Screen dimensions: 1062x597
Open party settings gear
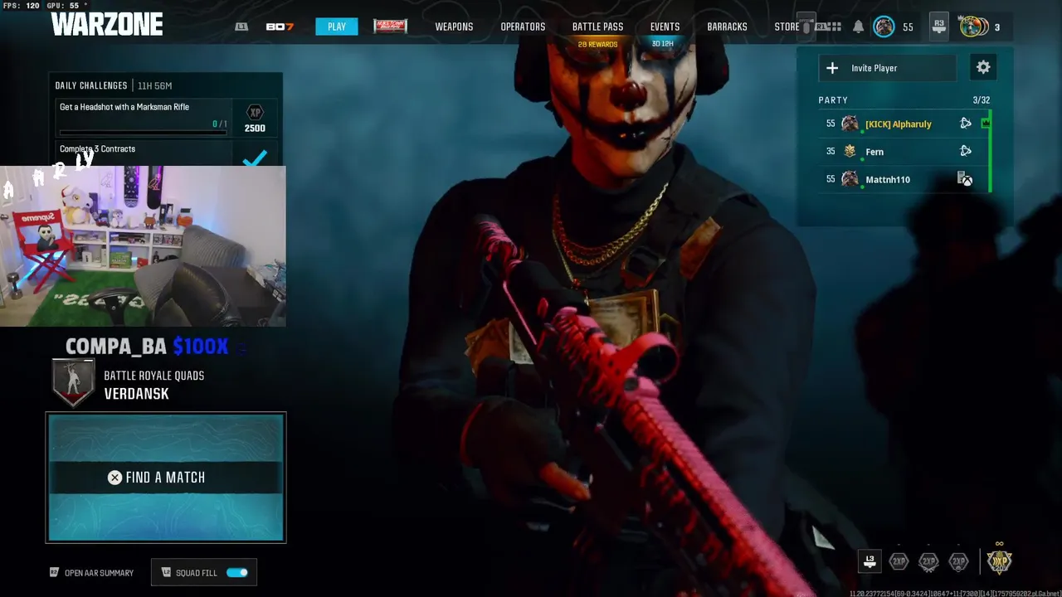(983, 68)
